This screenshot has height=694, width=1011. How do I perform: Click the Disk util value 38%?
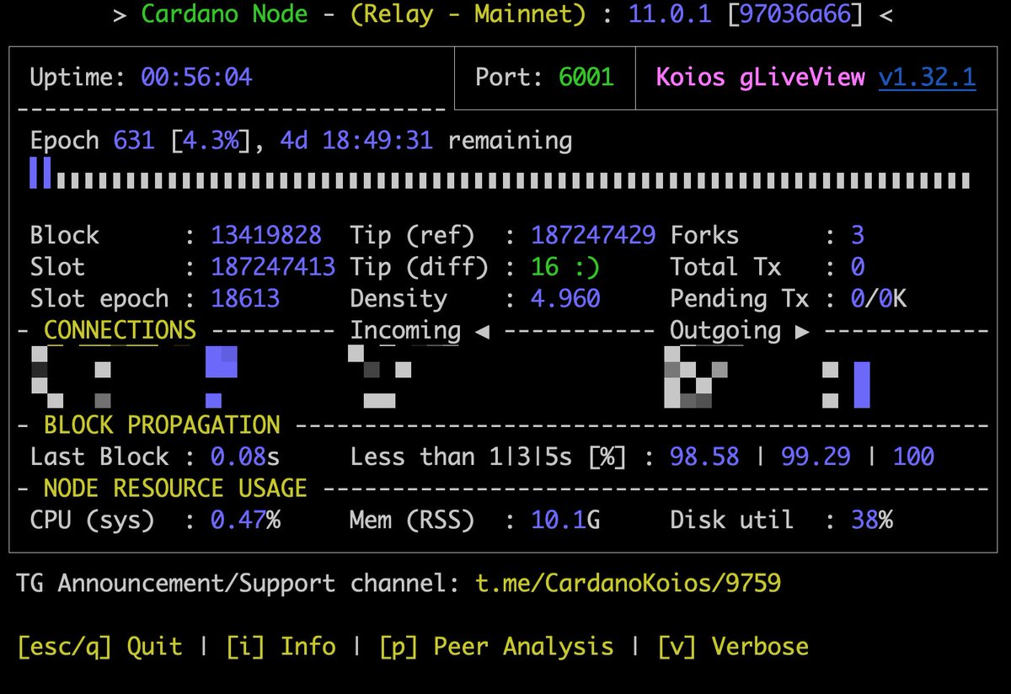871,520
